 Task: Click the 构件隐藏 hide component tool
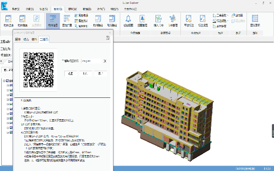tap(98, 21)
